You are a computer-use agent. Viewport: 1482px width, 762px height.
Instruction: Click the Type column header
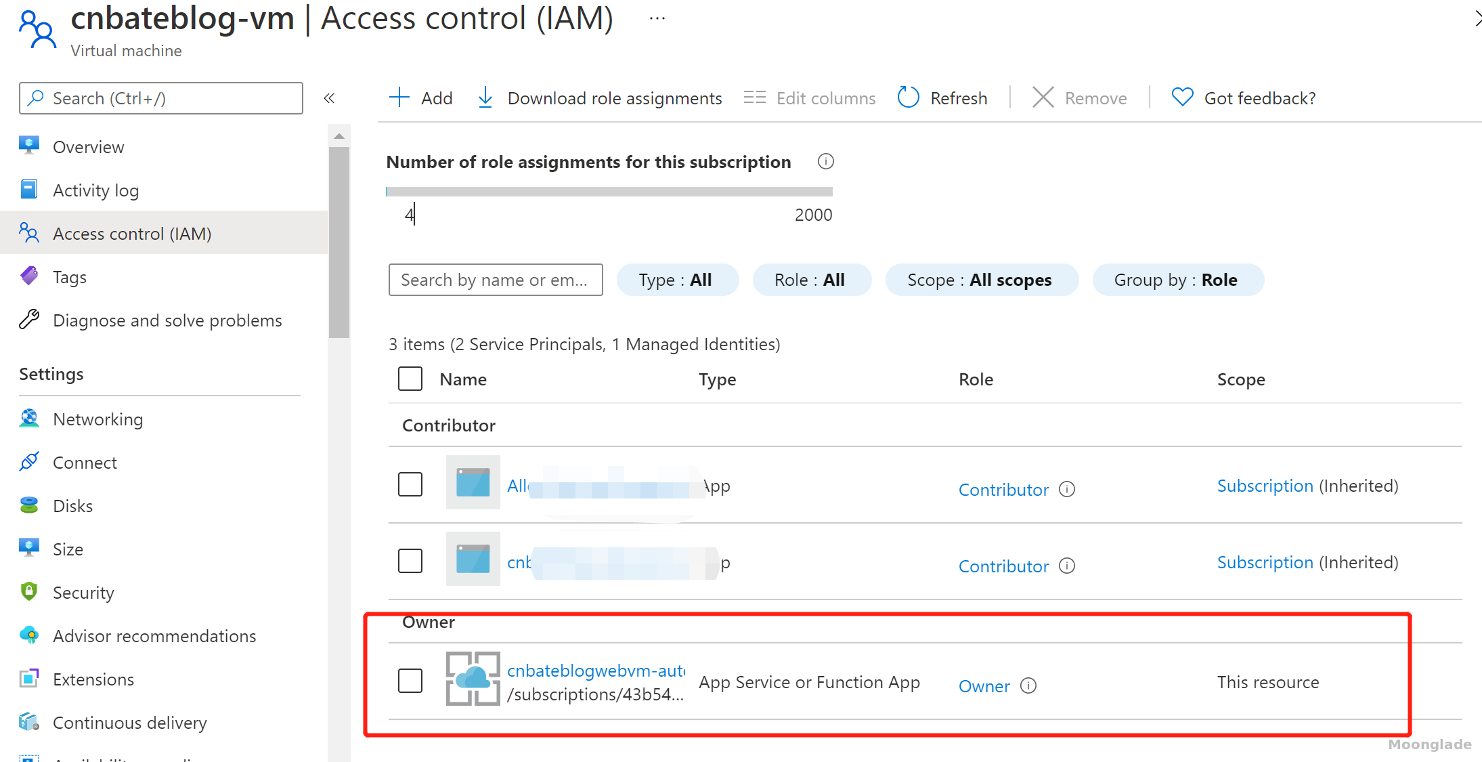click(x=717, y=379)
